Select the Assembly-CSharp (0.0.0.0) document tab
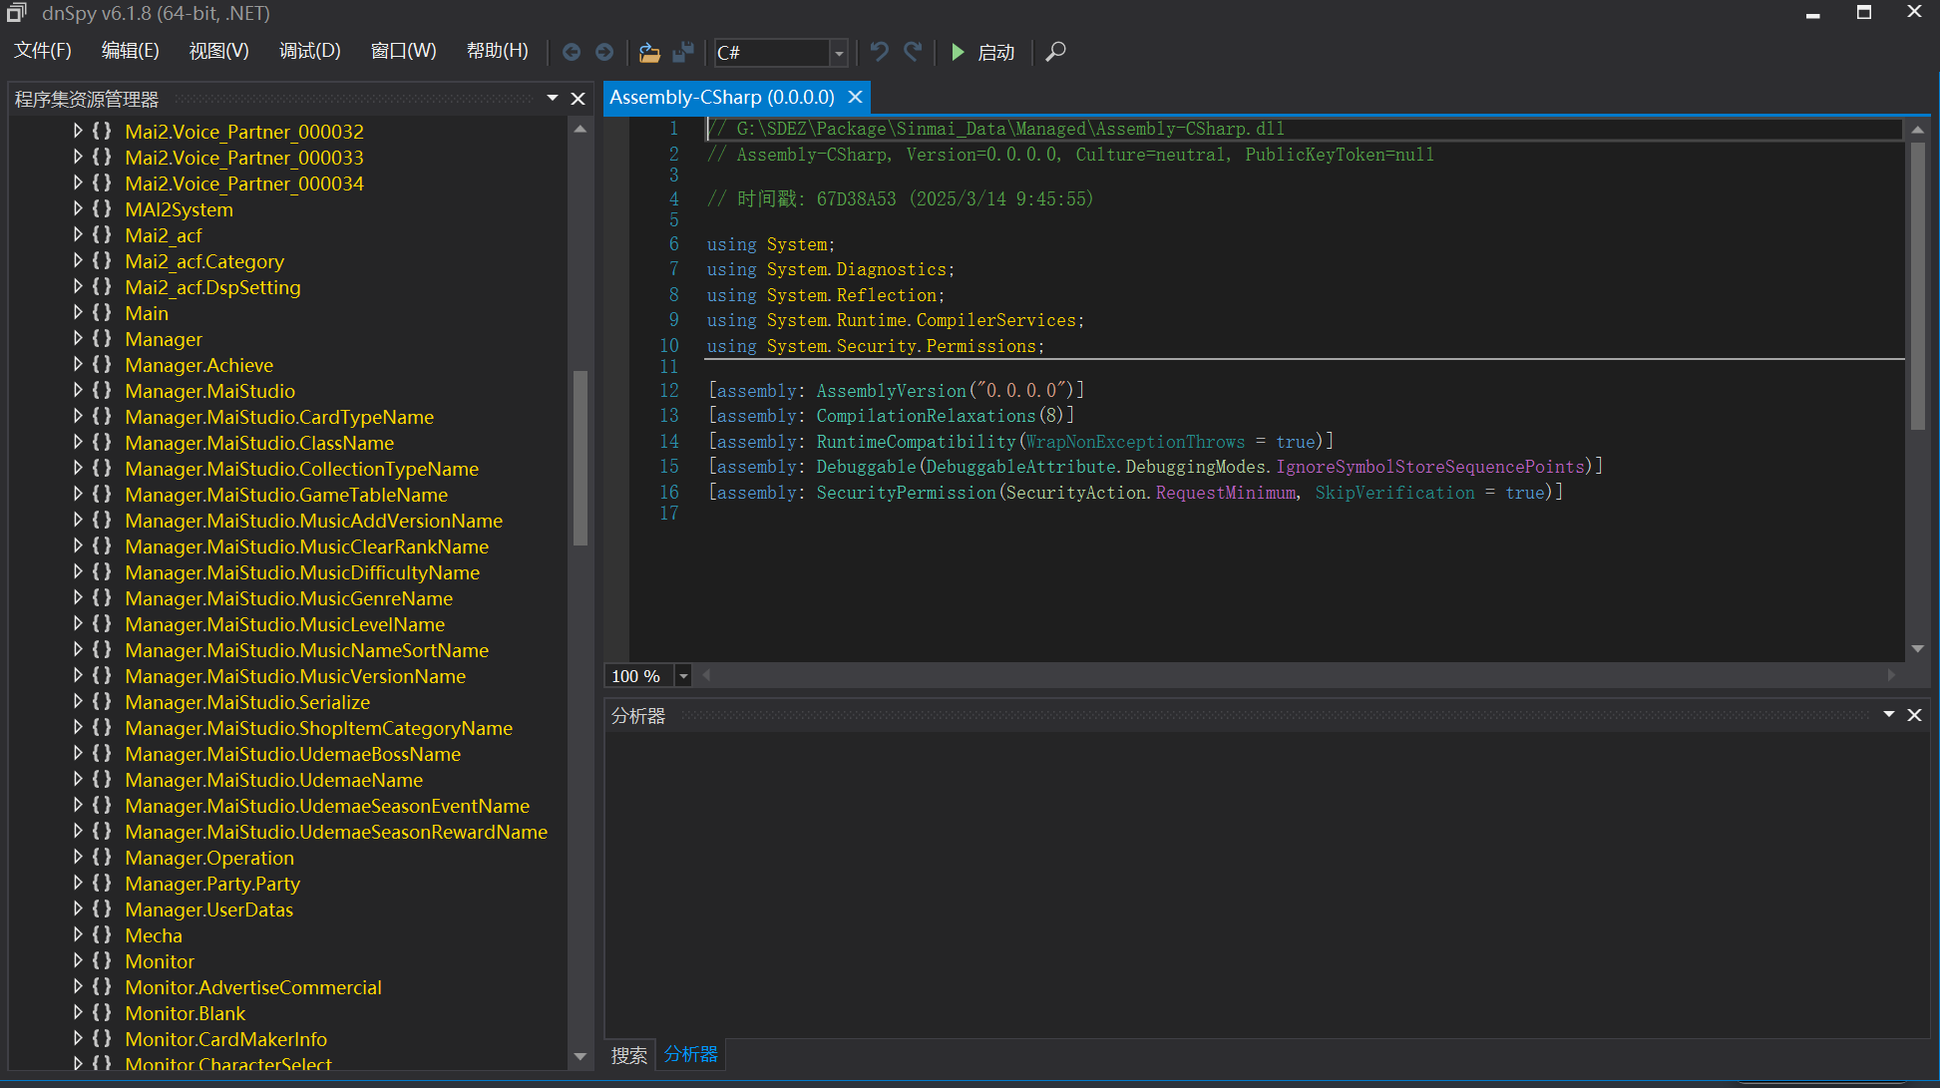1940x1088 pixels. pos(722,97)
